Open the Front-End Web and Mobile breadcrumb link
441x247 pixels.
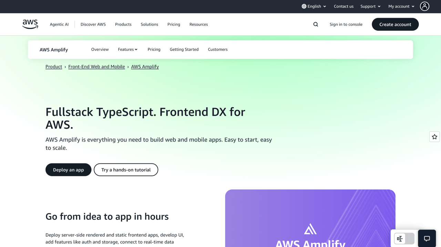[x=96, y=66]
